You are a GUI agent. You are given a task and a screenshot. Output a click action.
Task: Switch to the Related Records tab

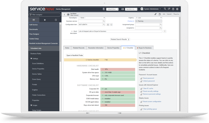[79, 48]
